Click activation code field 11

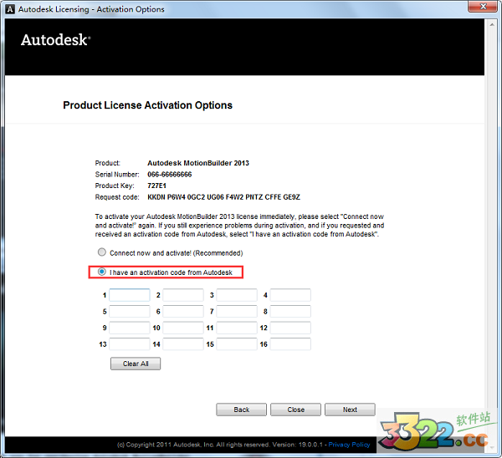(x=237, y=328)
